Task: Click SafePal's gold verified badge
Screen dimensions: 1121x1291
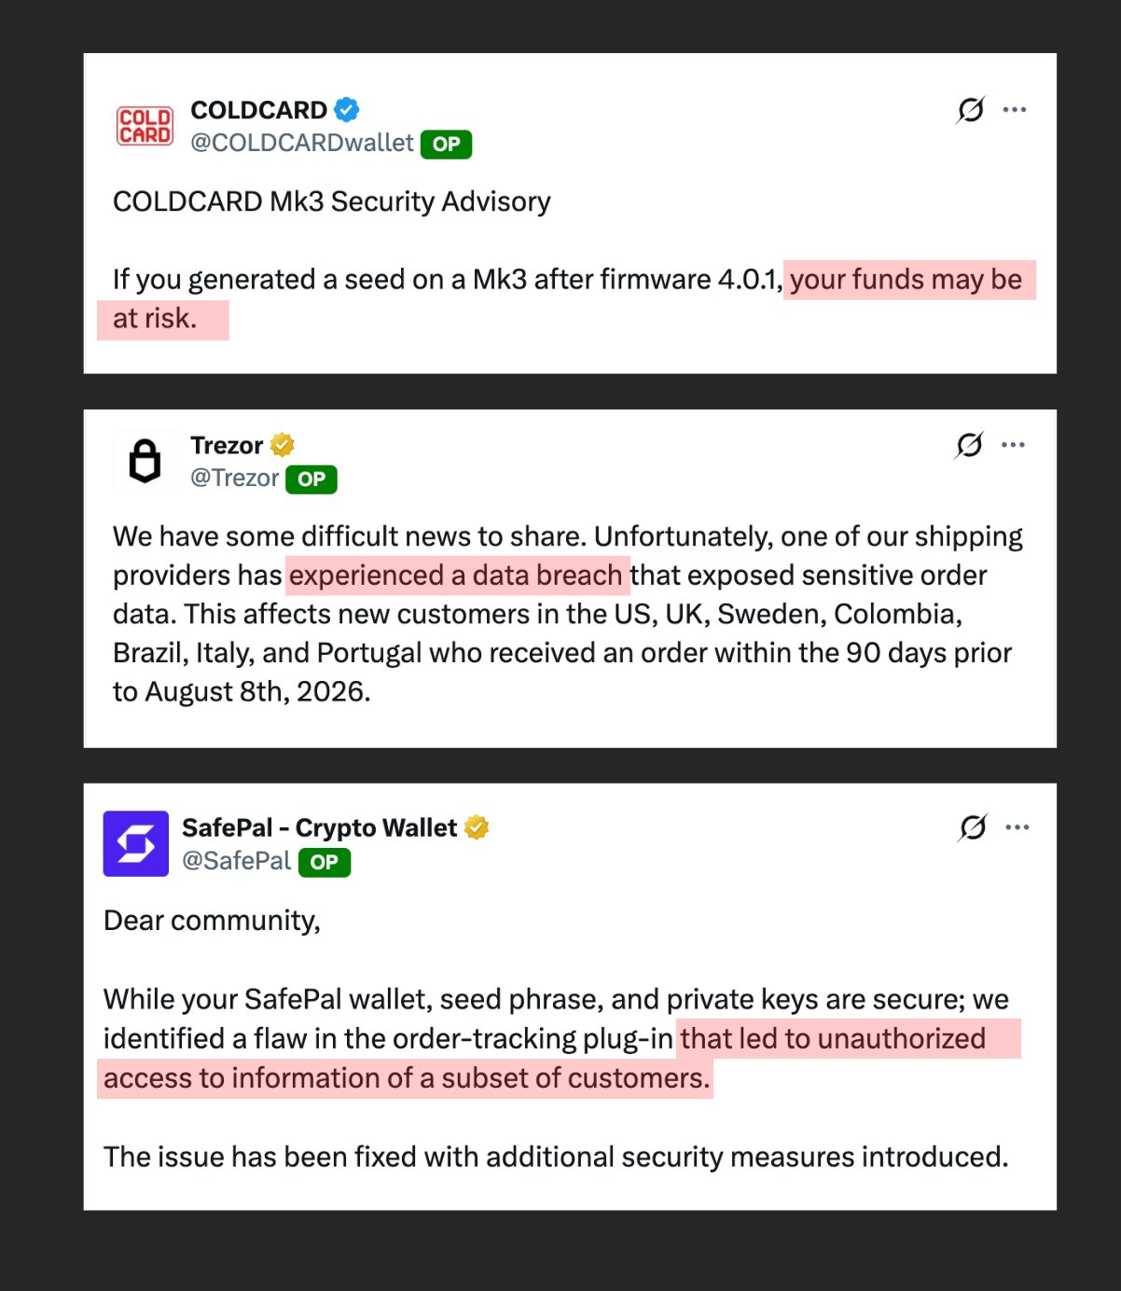Action: pyautogui.click(x=477, y=827)
